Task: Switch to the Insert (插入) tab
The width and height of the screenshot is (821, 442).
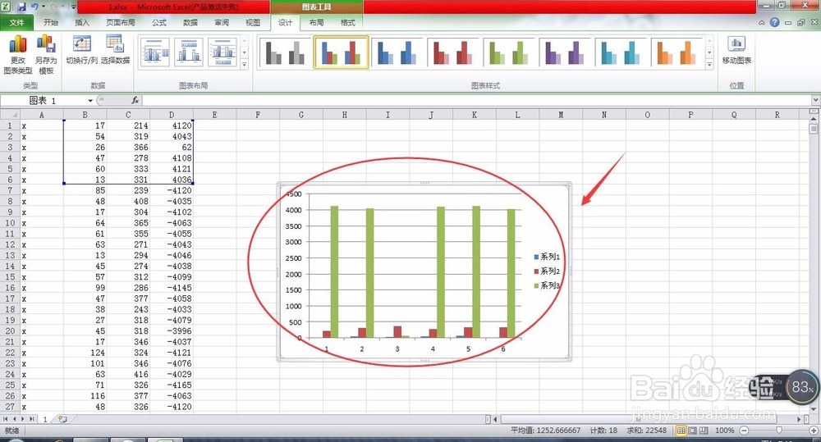Action: pos(82,22)
